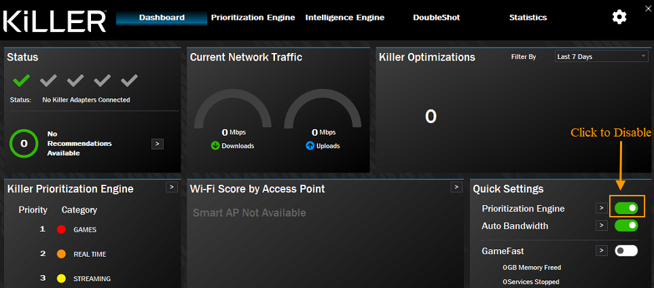Expand Wi-Fi Score by Access Point panel

pyautogui.click(x=457, y=187)
